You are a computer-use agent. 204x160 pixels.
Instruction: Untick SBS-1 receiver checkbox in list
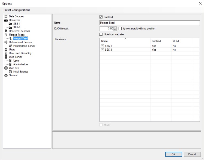pyautogui.click(x=103, y=46)
